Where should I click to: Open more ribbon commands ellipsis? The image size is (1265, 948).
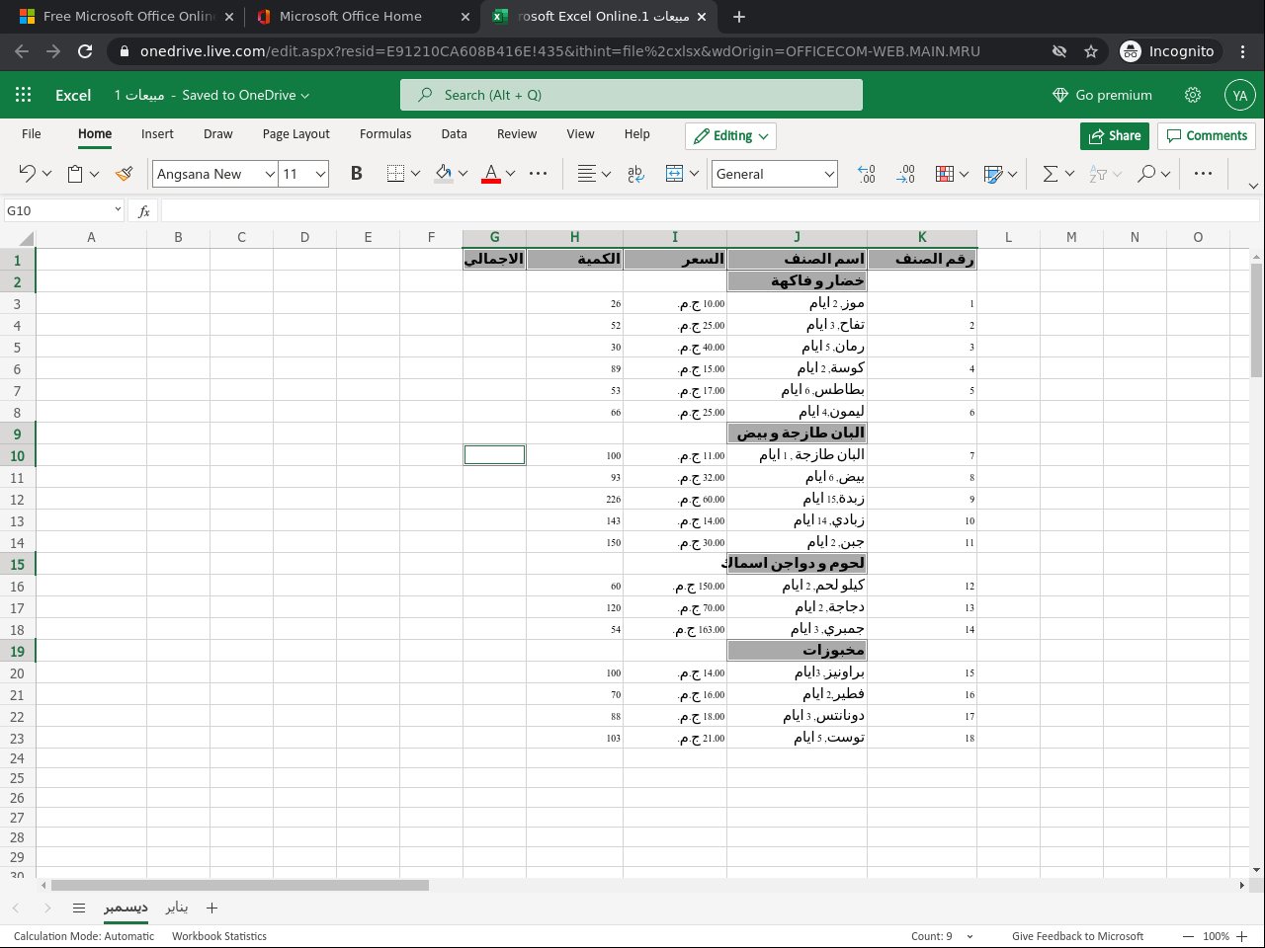point(1203,174)
